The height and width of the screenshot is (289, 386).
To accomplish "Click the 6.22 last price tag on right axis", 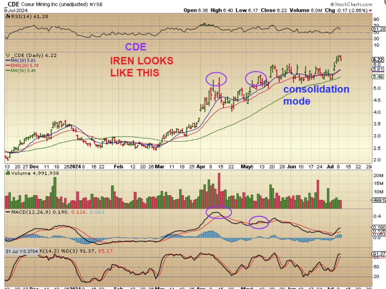I will (378, 60).
